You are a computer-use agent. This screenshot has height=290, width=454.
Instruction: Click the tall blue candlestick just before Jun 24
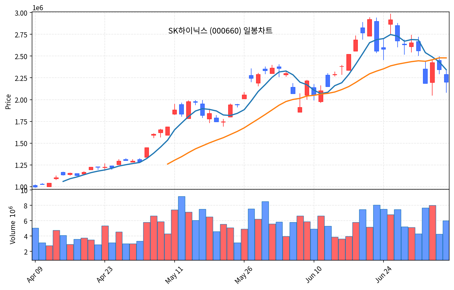pyautogui.click(x=376, y=36)
